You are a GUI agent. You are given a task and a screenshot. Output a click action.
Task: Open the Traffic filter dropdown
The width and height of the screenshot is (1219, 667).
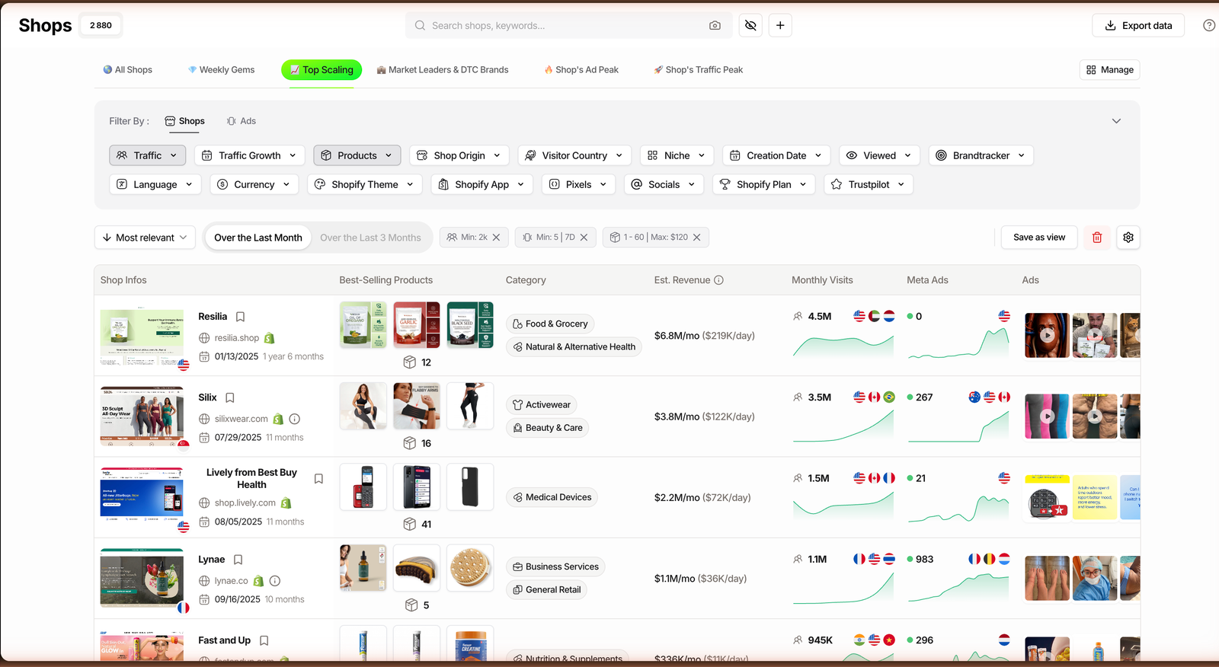pyautogui.click(x=148, y=155)
